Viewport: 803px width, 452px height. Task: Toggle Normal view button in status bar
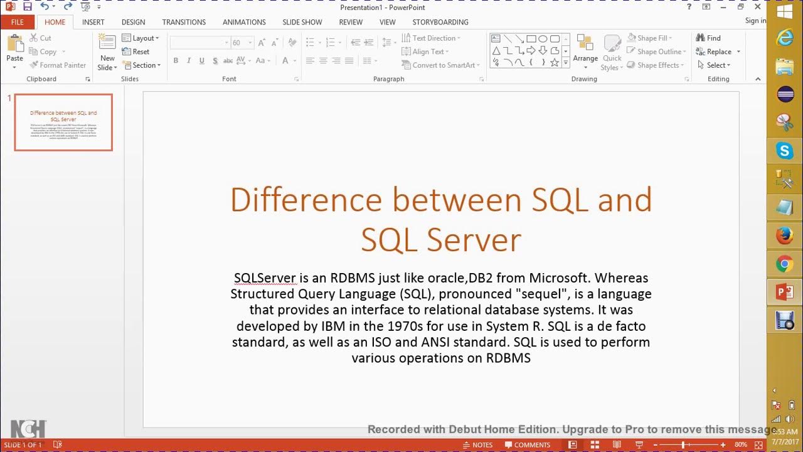point(572,445)
